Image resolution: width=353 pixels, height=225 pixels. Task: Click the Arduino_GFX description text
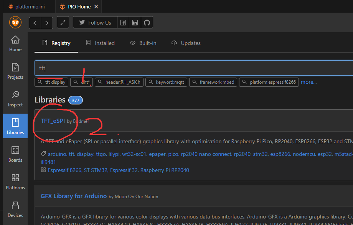pyautogui.click(x=197, y=220)
